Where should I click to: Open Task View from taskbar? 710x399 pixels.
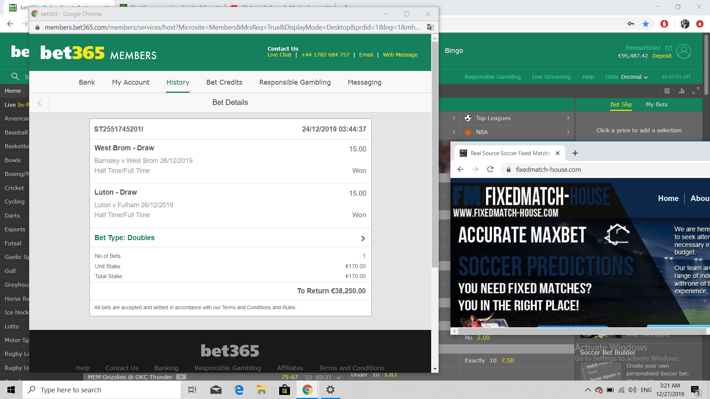pyautogui.click(x=192, y=390)
